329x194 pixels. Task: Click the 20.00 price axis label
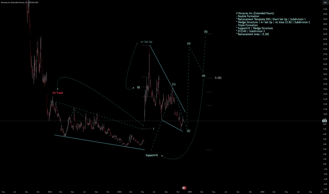pos(325,64)
